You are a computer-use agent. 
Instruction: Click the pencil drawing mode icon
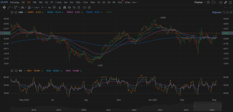pyautogui.click(x=226, y=2)
